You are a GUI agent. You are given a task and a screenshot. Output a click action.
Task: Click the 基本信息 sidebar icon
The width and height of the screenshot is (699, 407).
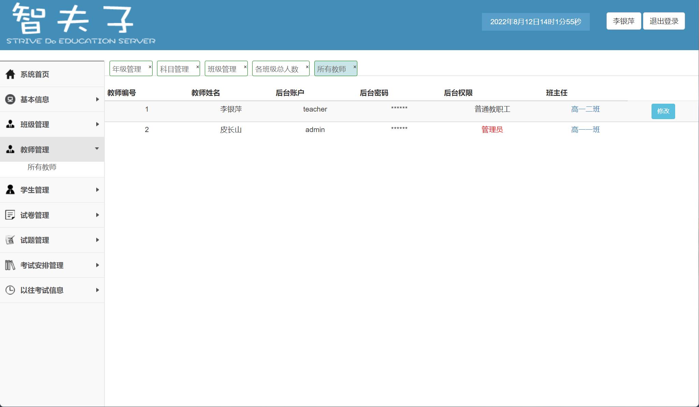(10, 99)
